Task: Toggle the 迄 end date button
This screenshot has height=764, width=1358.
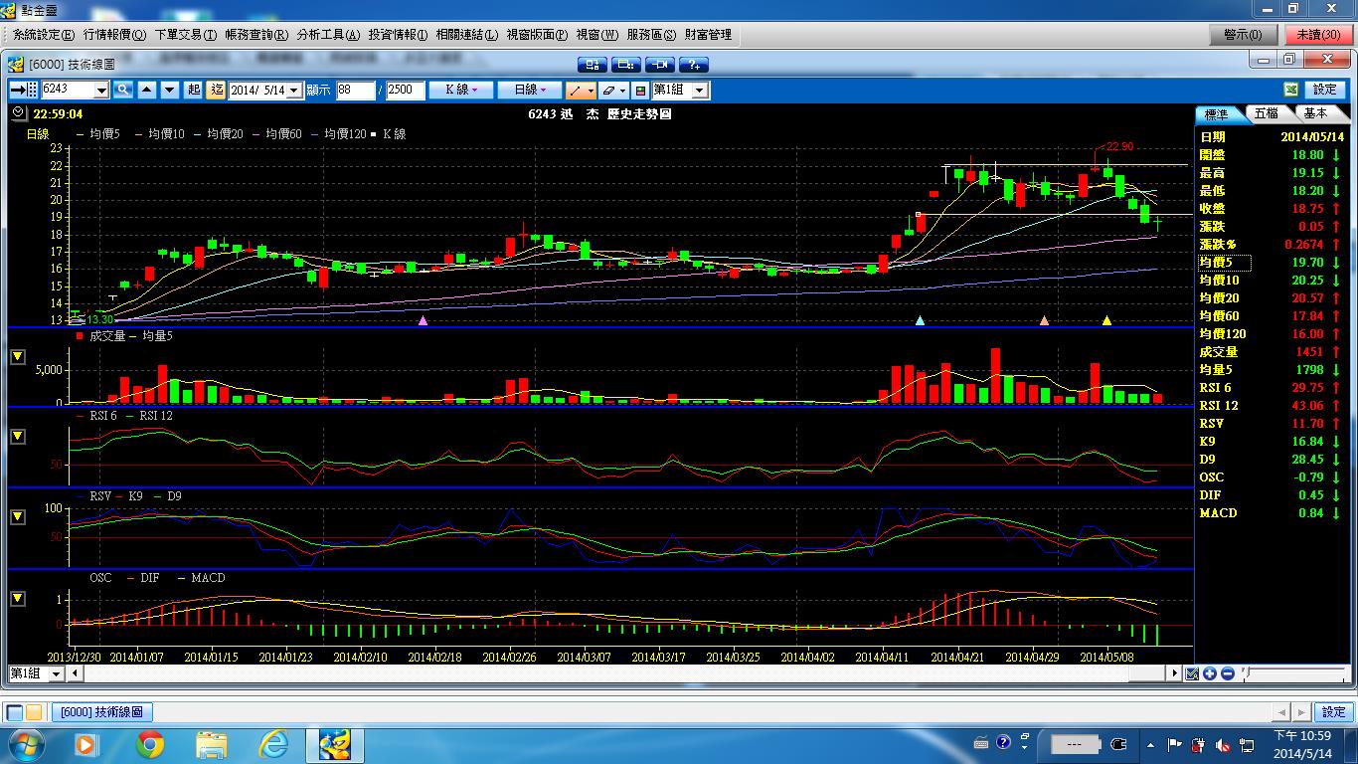Action: pyautogui.click(x=217, y=90)
